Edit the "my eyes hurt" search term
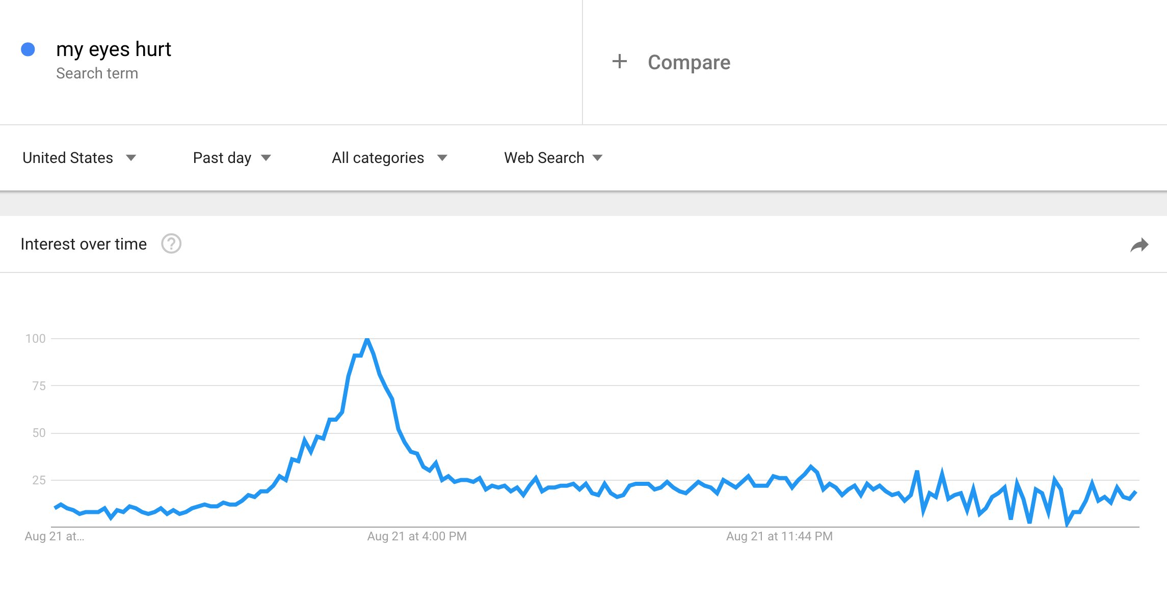 [114, 49]
